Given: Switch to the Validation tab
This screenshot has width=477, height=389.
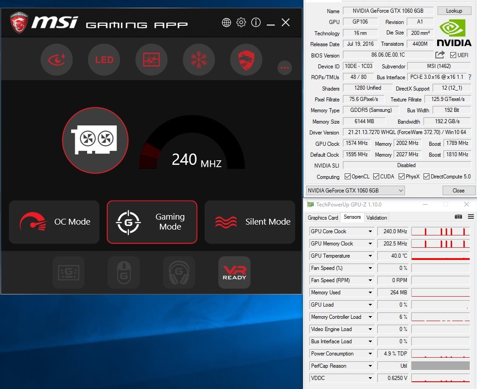Looking at the screenshot, I should (376, 217).
